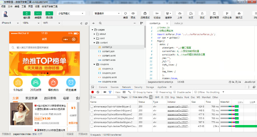This screenshot has height=137, width=257.
Task: Click the green simulator (模拟器) button
Action: click(27, 13)
